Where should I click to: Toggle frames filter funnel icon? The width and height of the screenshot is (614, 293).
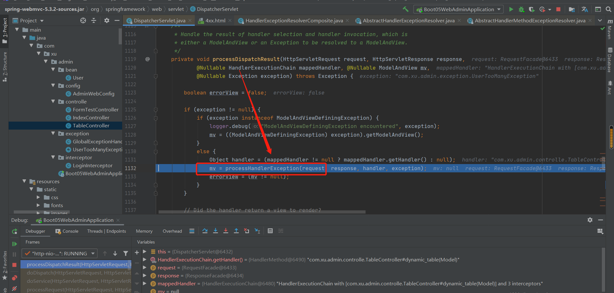tap(126, 253)
